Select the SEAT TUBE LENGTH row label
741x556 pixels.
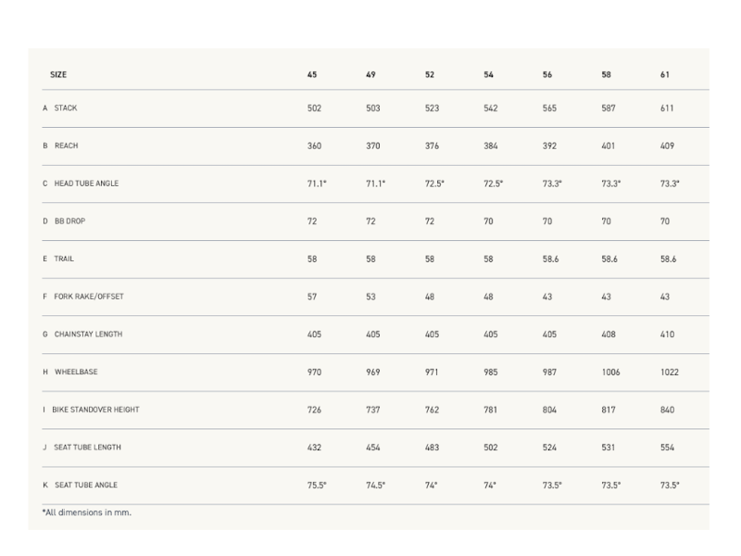coord(87,448)
